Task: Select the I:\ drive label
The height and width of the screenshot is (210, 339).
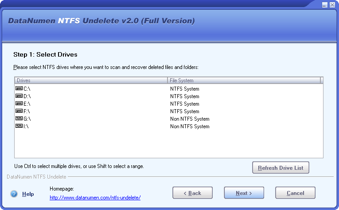Action: point(26,126)
